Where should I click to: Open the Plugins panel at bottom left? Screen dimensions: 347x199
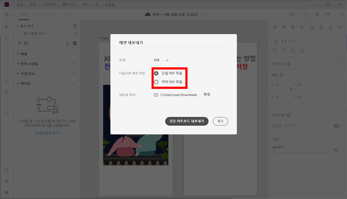(7, 192)
